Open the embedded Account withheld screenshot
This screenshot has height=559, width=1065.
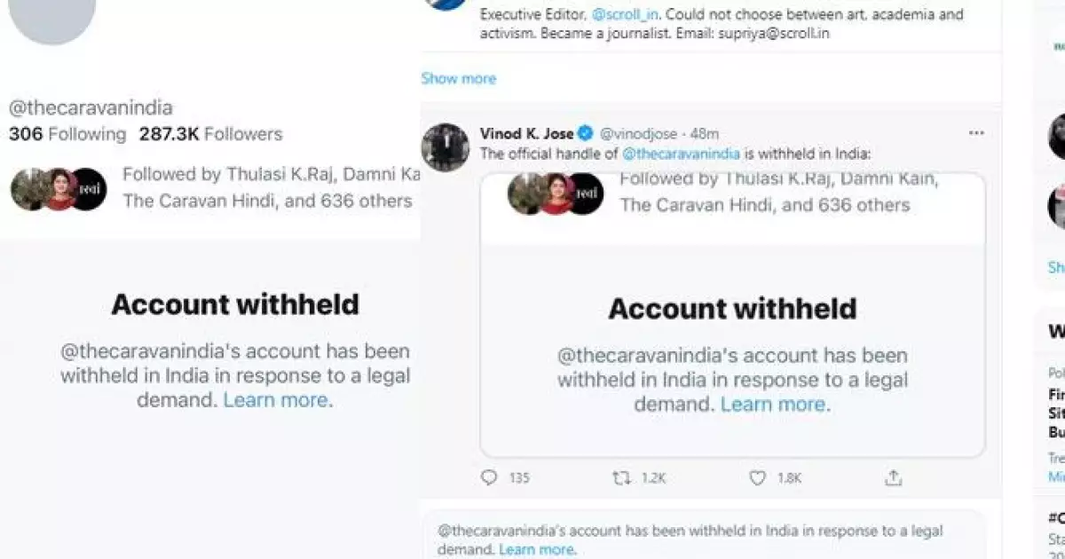coord(733,315)
